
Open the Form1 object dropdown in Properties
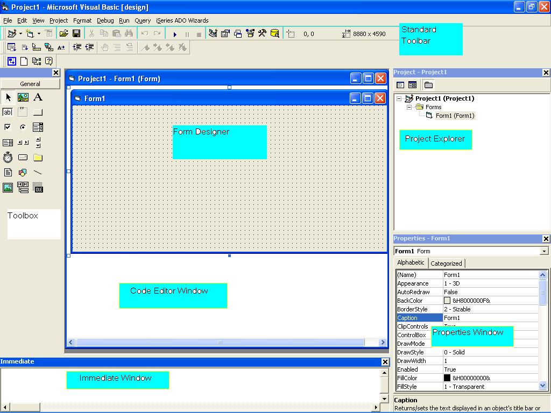[544, 251]
